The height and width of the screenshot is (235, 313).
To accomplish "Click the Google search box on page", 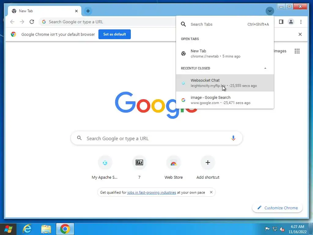I will tap(156, 138).
